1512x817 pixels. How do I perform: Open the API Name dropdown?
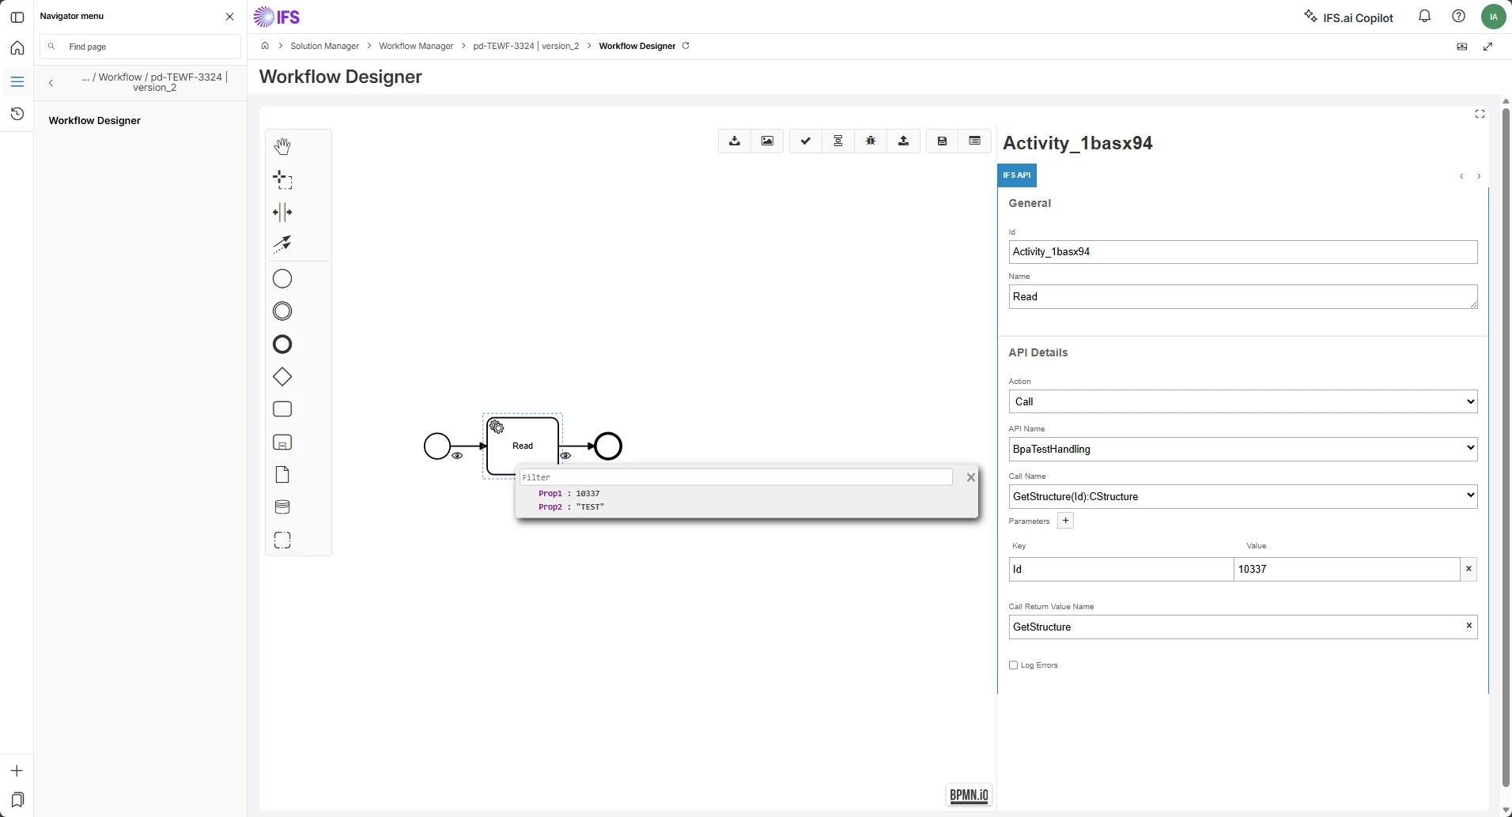1243,449
